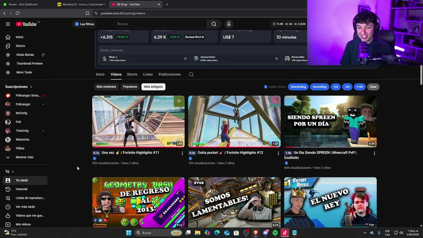
Task: Select the Más antiguos sort chip
Action: click(x=153, y=87)
